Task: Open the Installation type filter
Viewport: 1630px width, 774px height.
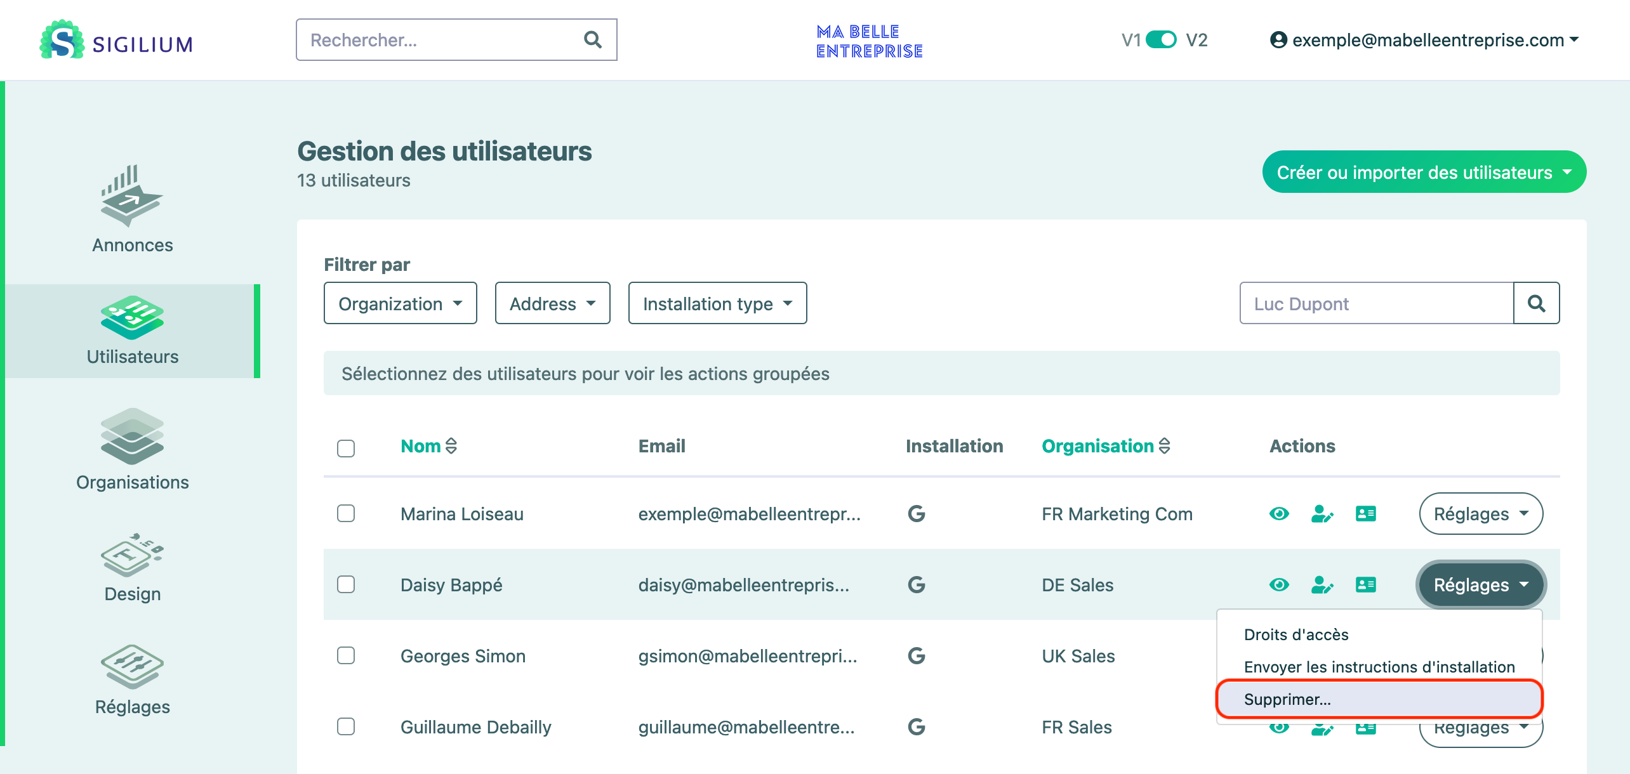Action: tap(717, 303)
